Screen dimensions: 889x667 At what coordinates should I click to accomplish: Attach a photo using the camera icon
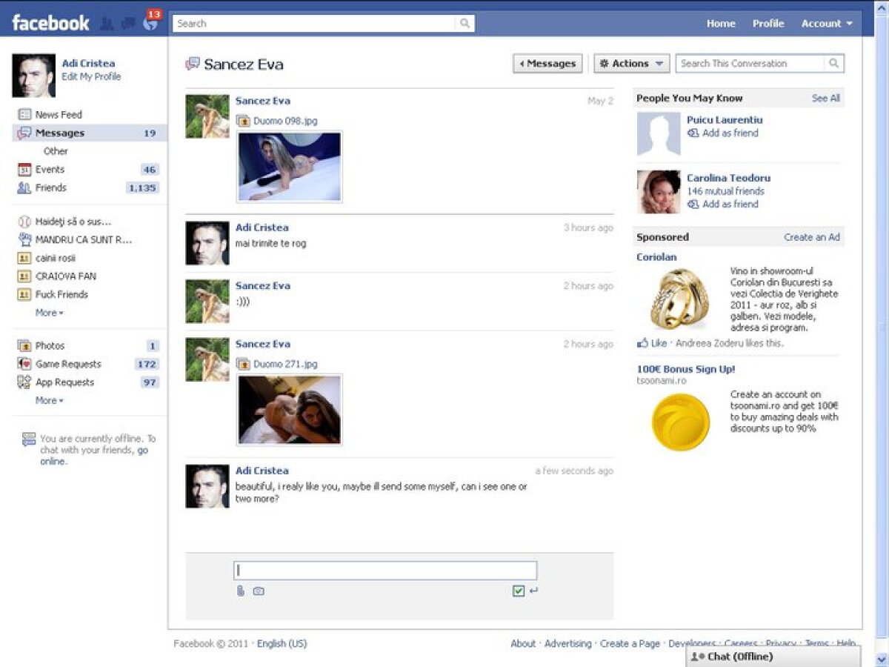point(257,591)
